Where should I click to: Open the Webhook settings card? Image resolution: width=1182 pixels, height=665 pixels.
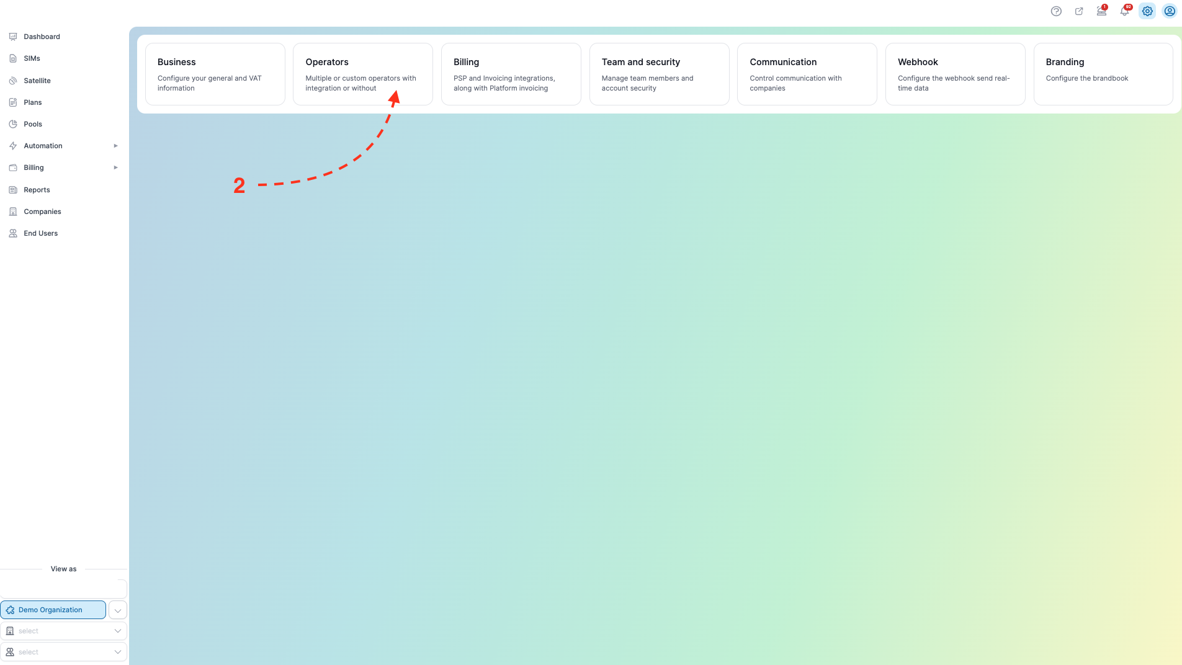coord(955,74)
